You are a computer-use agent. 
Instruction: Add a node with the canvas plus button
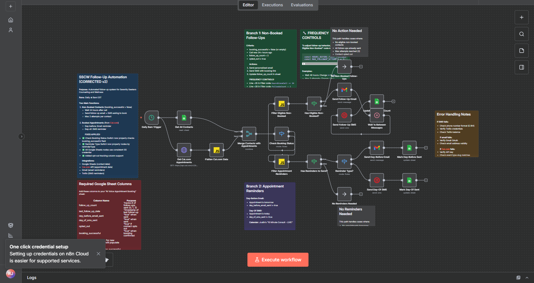point(522,17)
